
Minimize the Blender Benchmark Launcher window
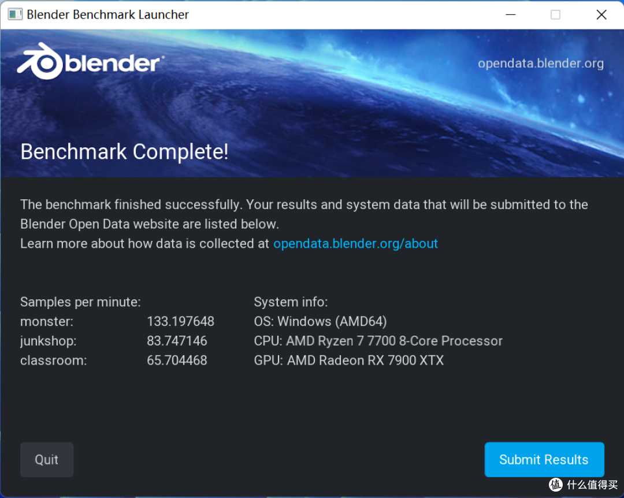[510, 14]
